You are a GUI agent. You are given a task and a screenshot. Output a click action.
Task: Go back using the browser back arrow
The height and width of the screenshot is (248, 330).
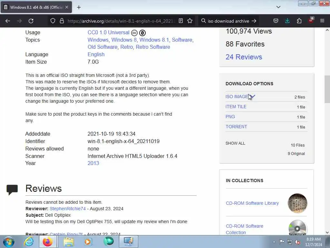coord(8,21)
